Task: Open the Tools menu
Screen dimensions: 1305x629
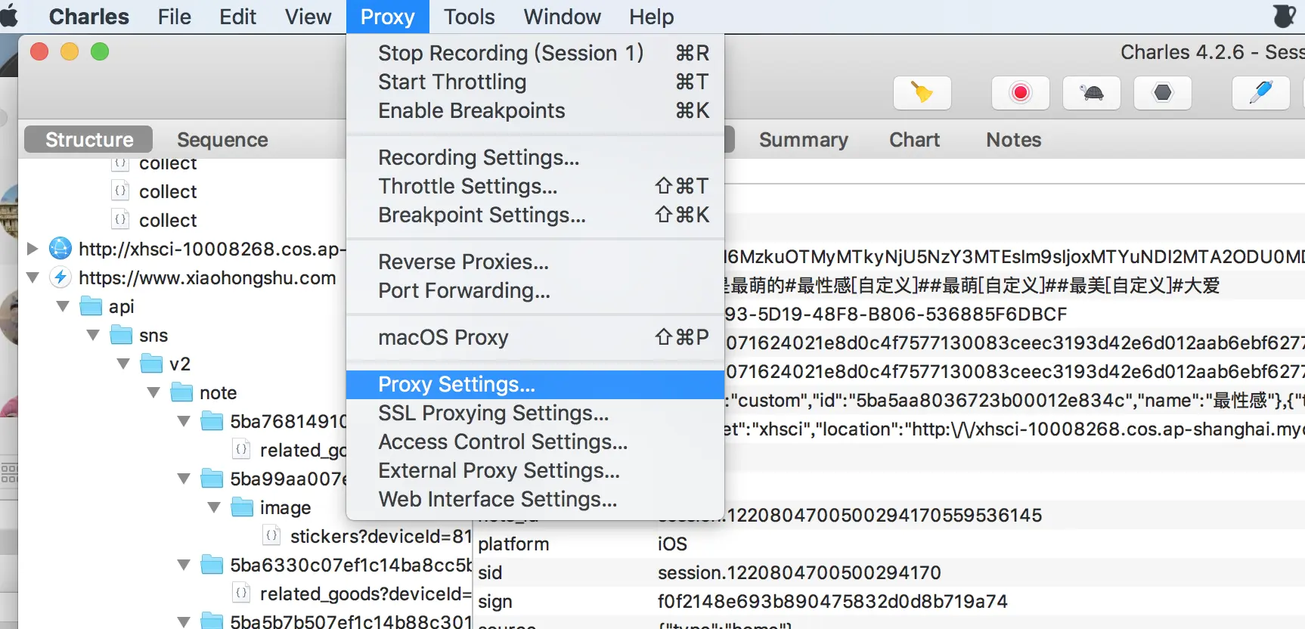Action: [x=469, y=17]
